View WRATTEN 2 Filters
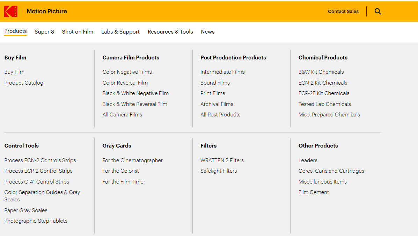 pos(222,160)
